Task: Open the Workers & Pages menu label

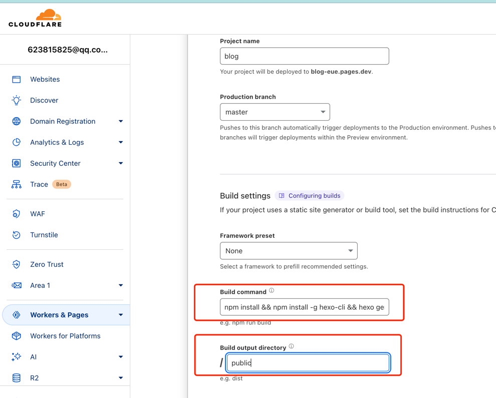Action: (x=60, y=315)
